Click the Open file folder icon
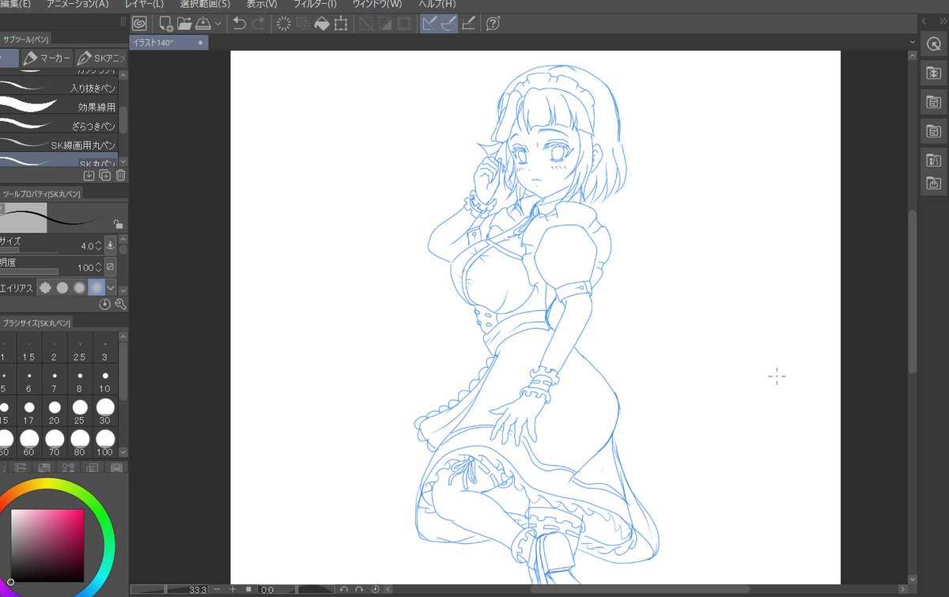Image resolution: width=949 pixels, height=597 pixels. point(184,24)
